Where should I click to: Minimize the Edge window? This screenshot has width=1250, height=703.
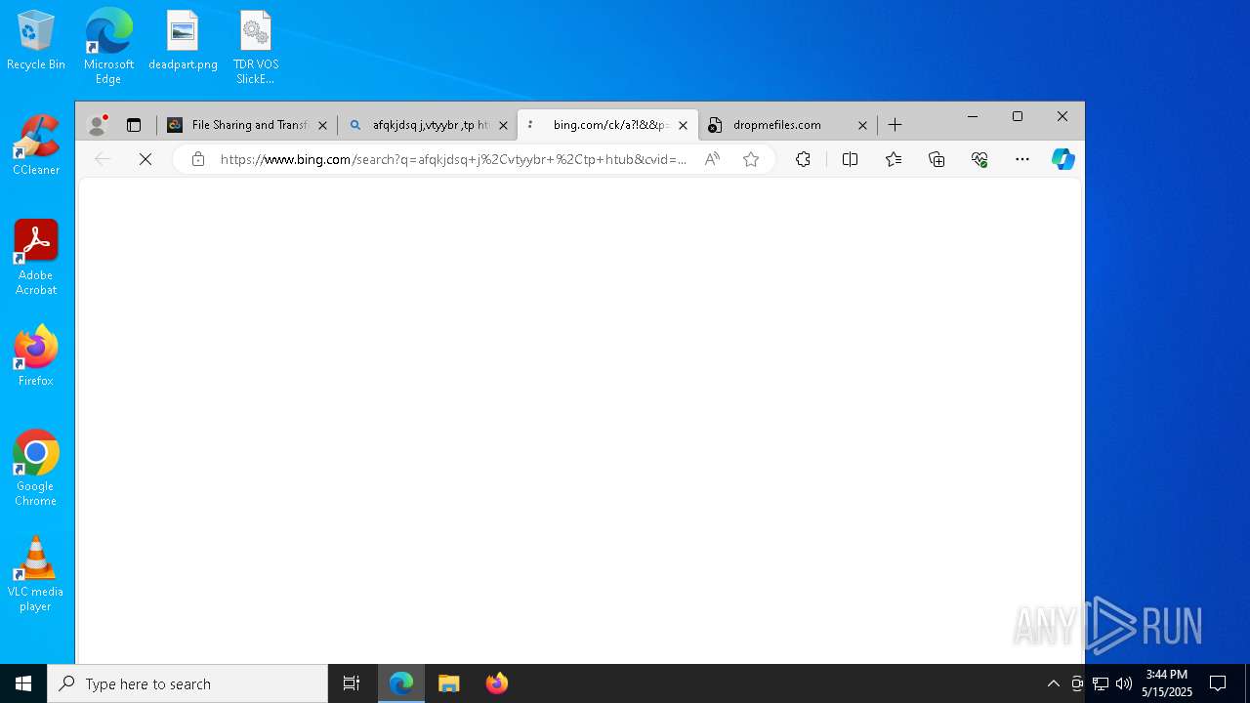[x=973, y=116]
